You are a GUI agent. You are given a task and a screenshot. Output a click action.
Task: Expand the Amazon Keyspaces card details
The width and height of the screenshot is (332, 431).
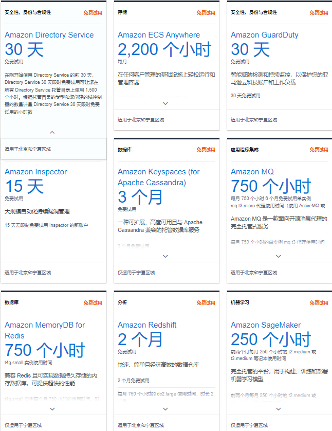pos(165,256)
